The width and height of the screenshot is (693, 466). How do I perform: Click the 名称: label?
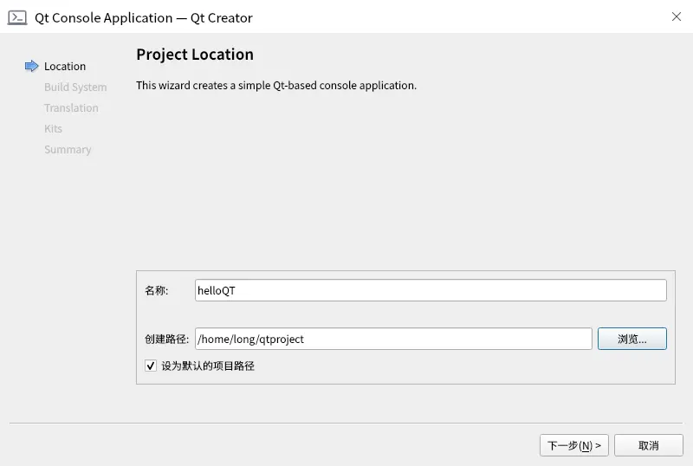pyautogui.click(x=157, y=290)
